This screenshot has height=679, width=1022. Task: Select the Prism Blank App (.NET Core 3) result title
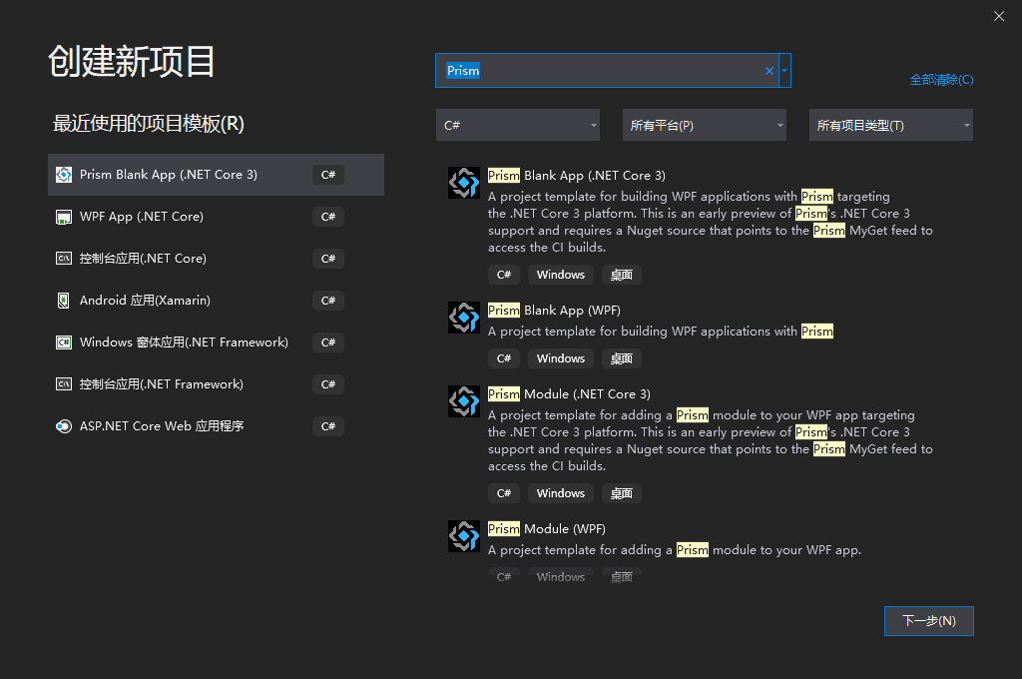(x=577, y=176)
